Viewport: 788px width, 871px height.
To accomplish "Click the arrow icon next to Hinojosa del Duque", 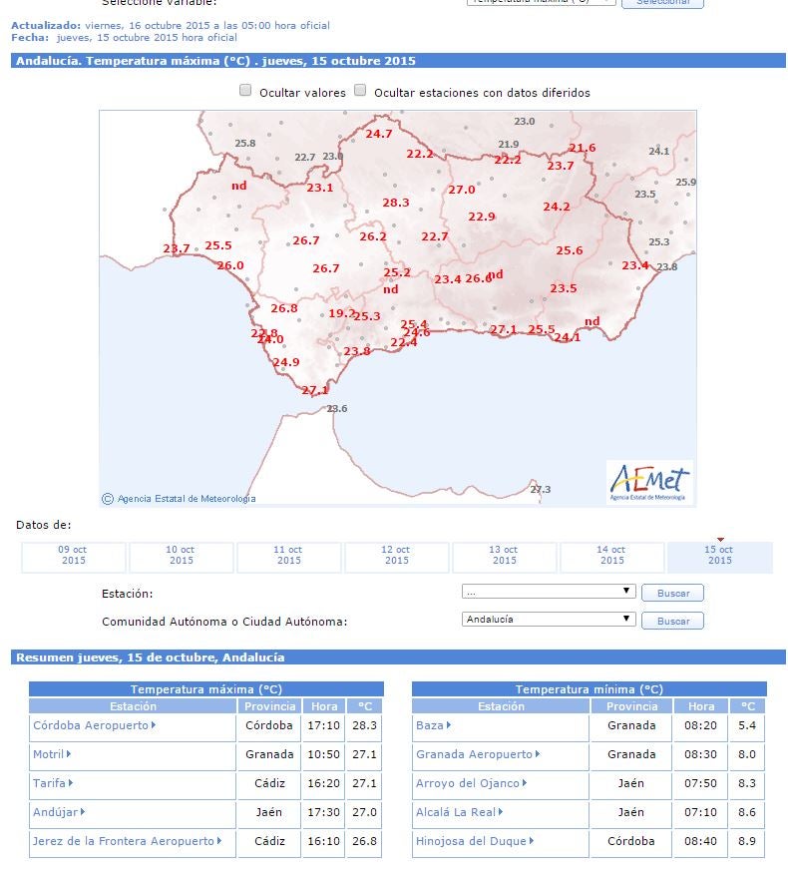I will pyautogui.click(x=532, y=841).
